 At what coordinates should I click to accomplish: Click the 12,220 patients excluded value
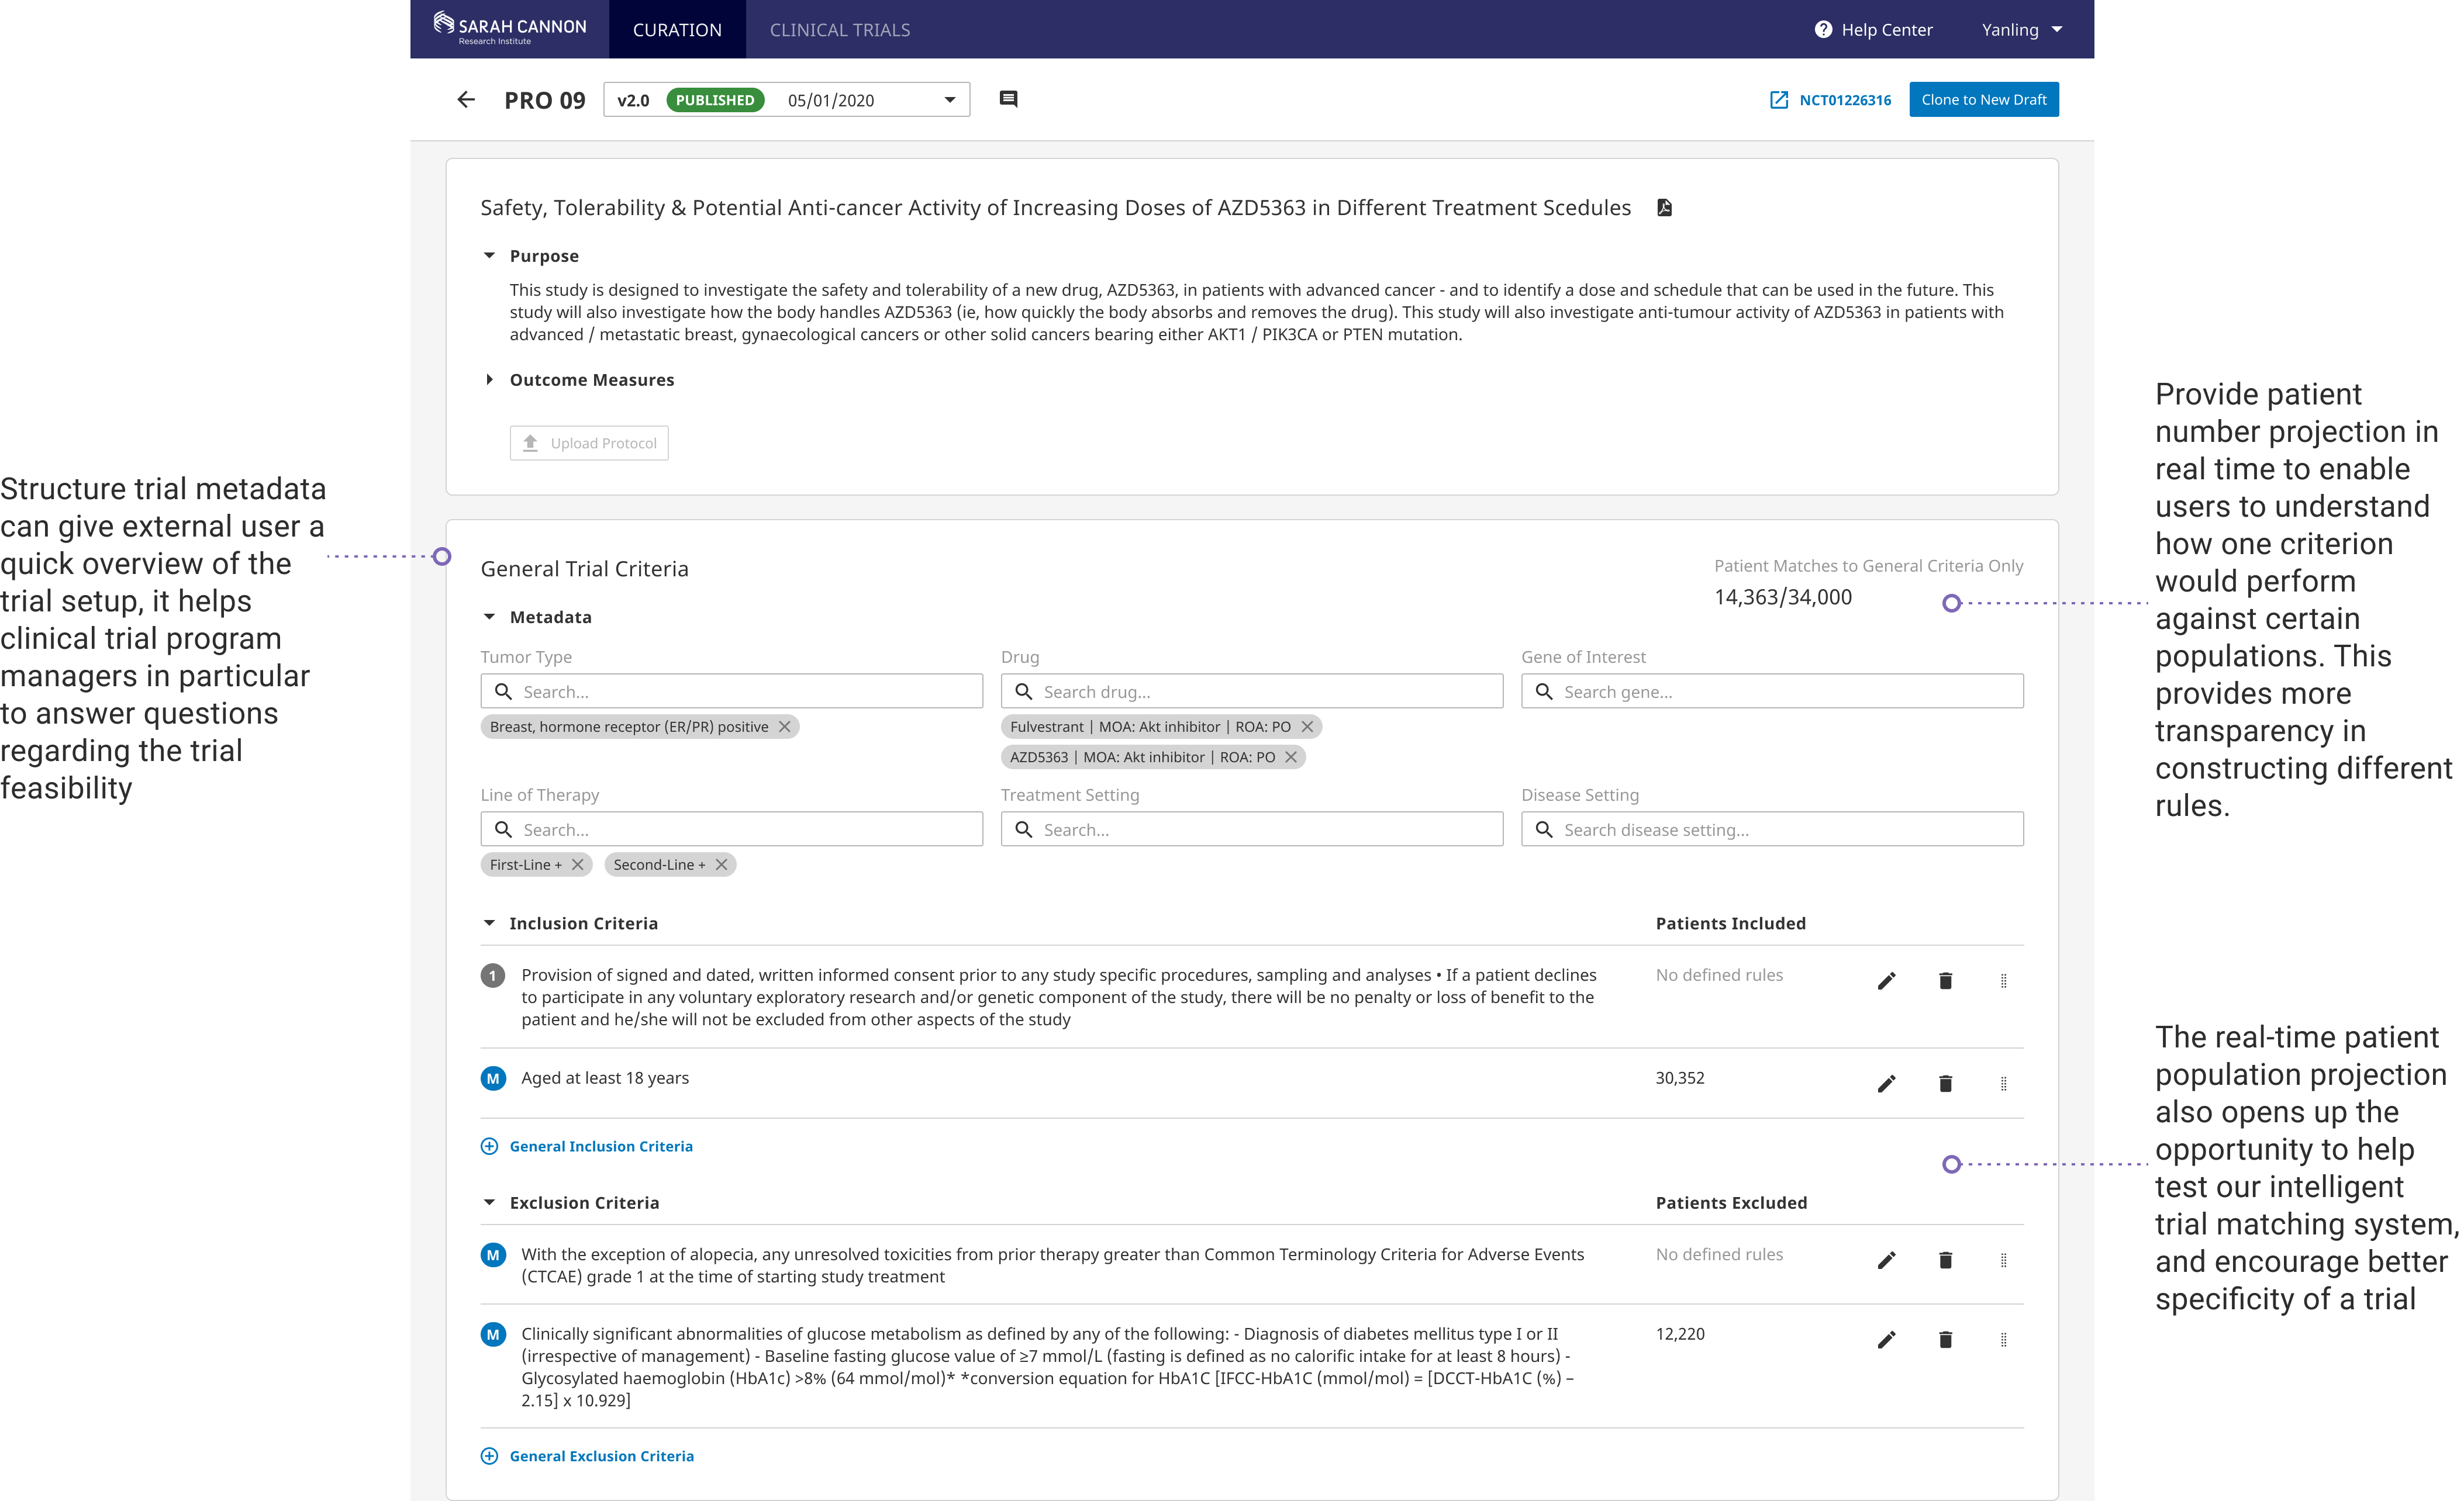[1680, 1334]
